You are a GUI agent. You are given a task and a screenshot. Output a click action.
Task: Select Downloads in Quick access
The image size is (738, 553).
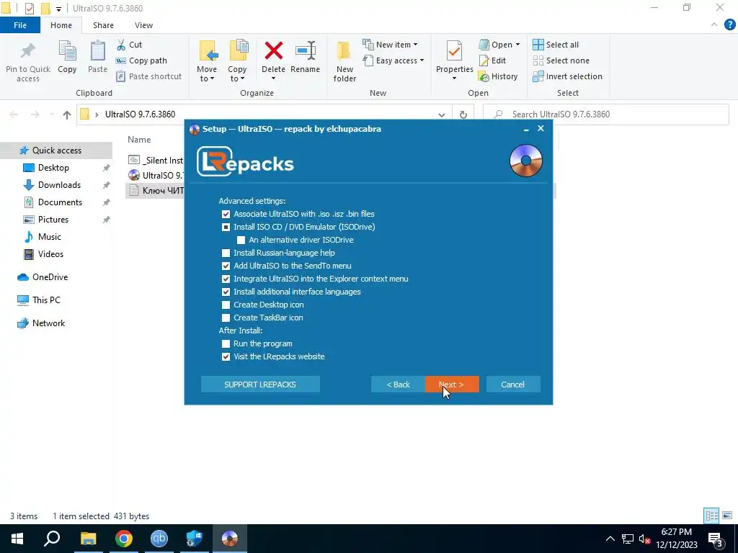tap(59, 185)
